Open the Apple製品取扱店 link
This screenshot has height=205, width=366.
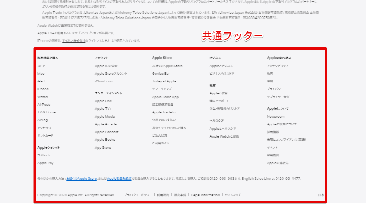pyautogui.click(x=119, y=179)
